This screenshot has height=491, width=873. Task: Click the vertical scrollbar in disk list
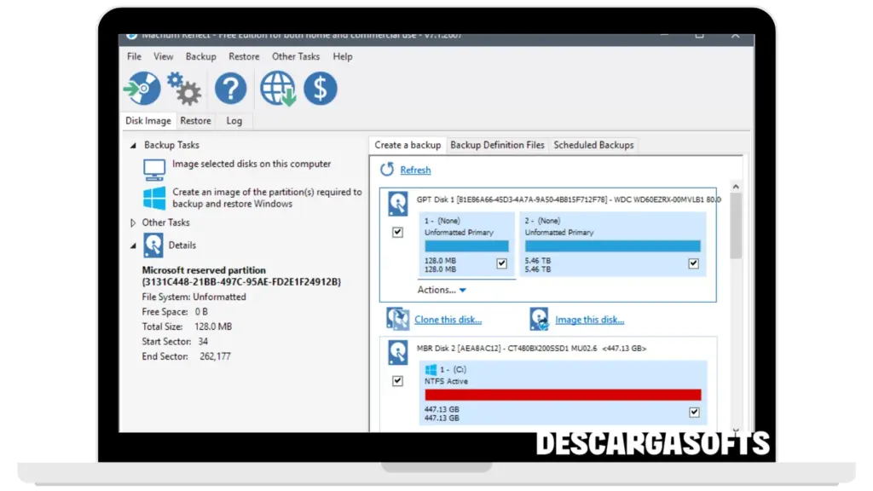click(x=736, y=226)
